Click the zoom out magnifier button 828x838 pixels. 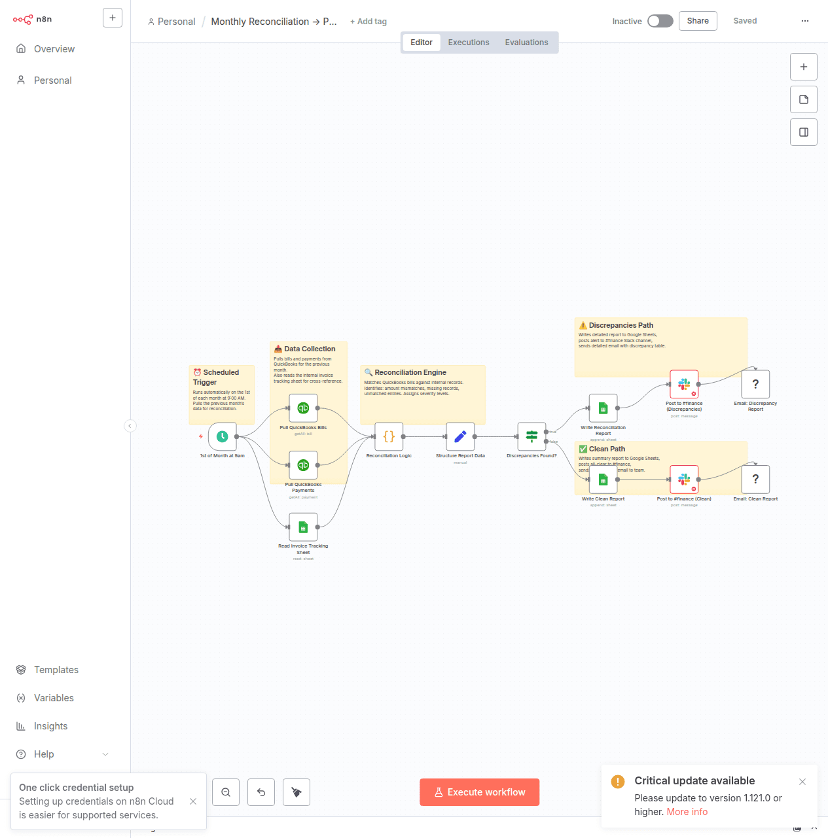226,792
